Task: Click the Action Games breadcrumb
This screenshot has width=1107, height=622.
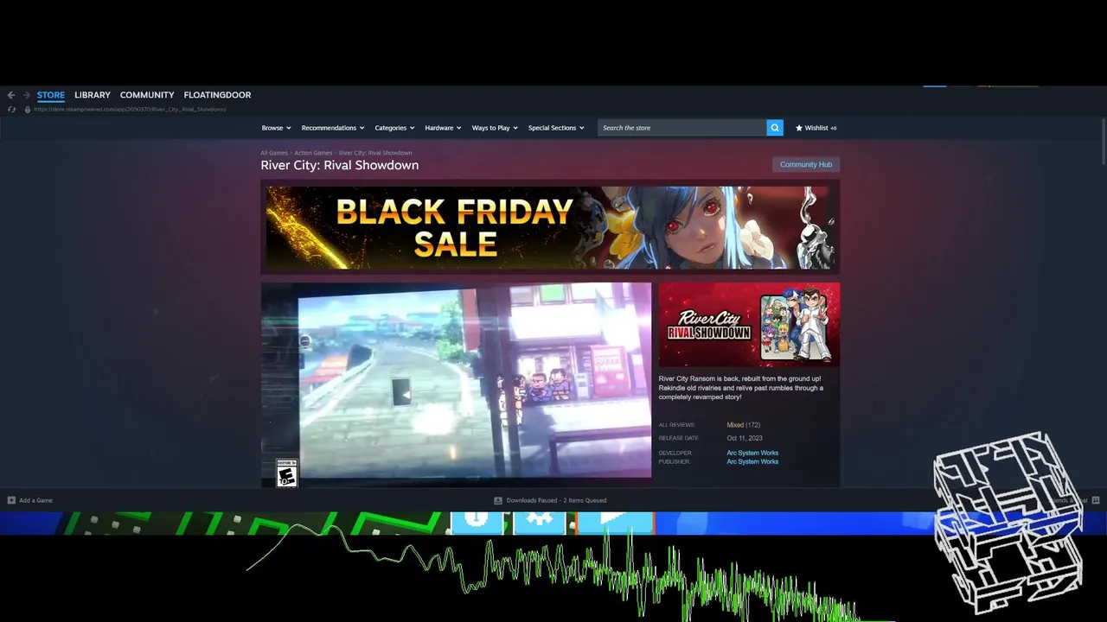Action: (313, 153)
